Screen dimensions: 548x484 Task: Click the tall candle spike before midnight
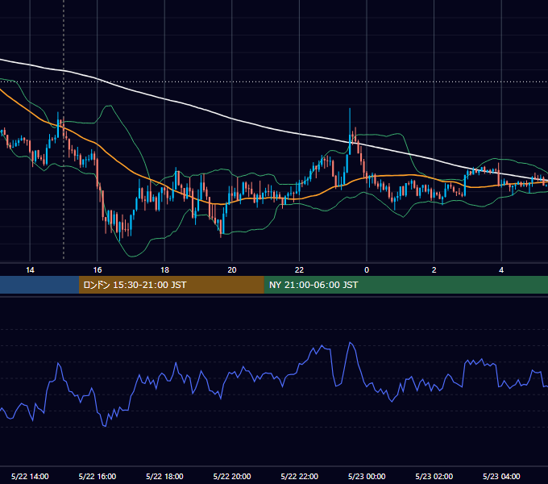click(x=350, y=131)
